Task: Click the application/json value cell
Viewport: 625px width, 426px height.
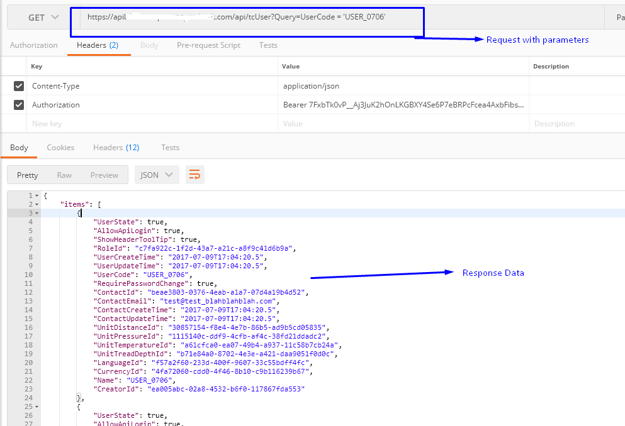Action: (x=403, y=86)
